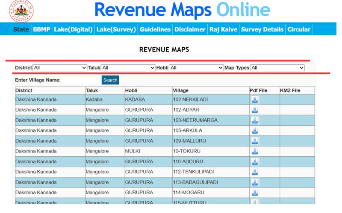This screenshot has height=213, width=342.
Task: Switch to the BBMP tab
Action: pos(41,29)
